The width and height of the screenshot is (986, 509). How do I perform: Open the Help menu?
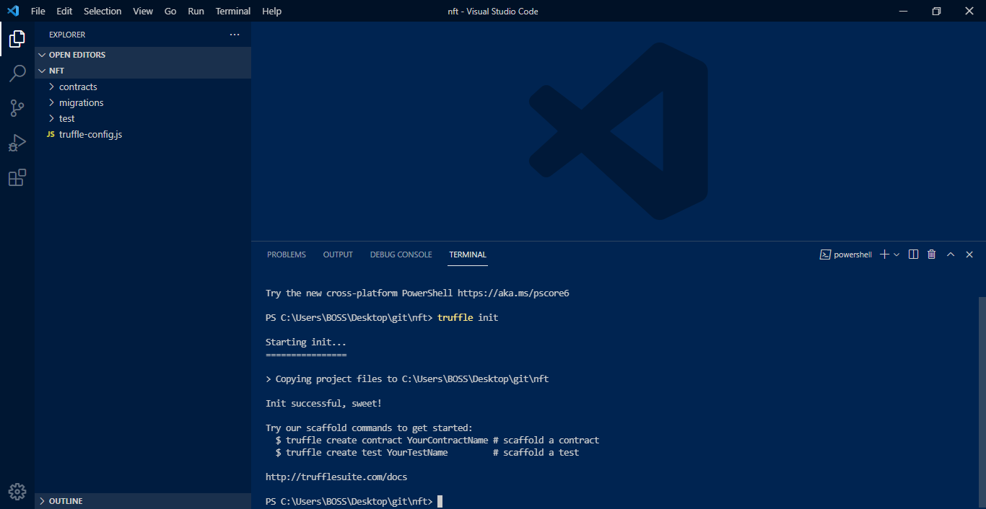click(272, 11)
